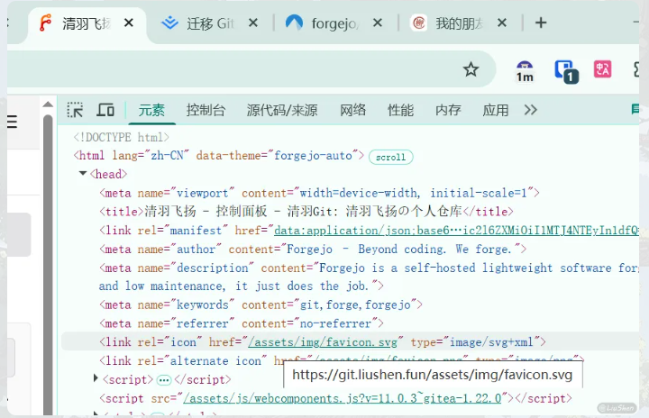Select the title element line
The width and height of the screenshot is (649, 418).
[306, 212]
